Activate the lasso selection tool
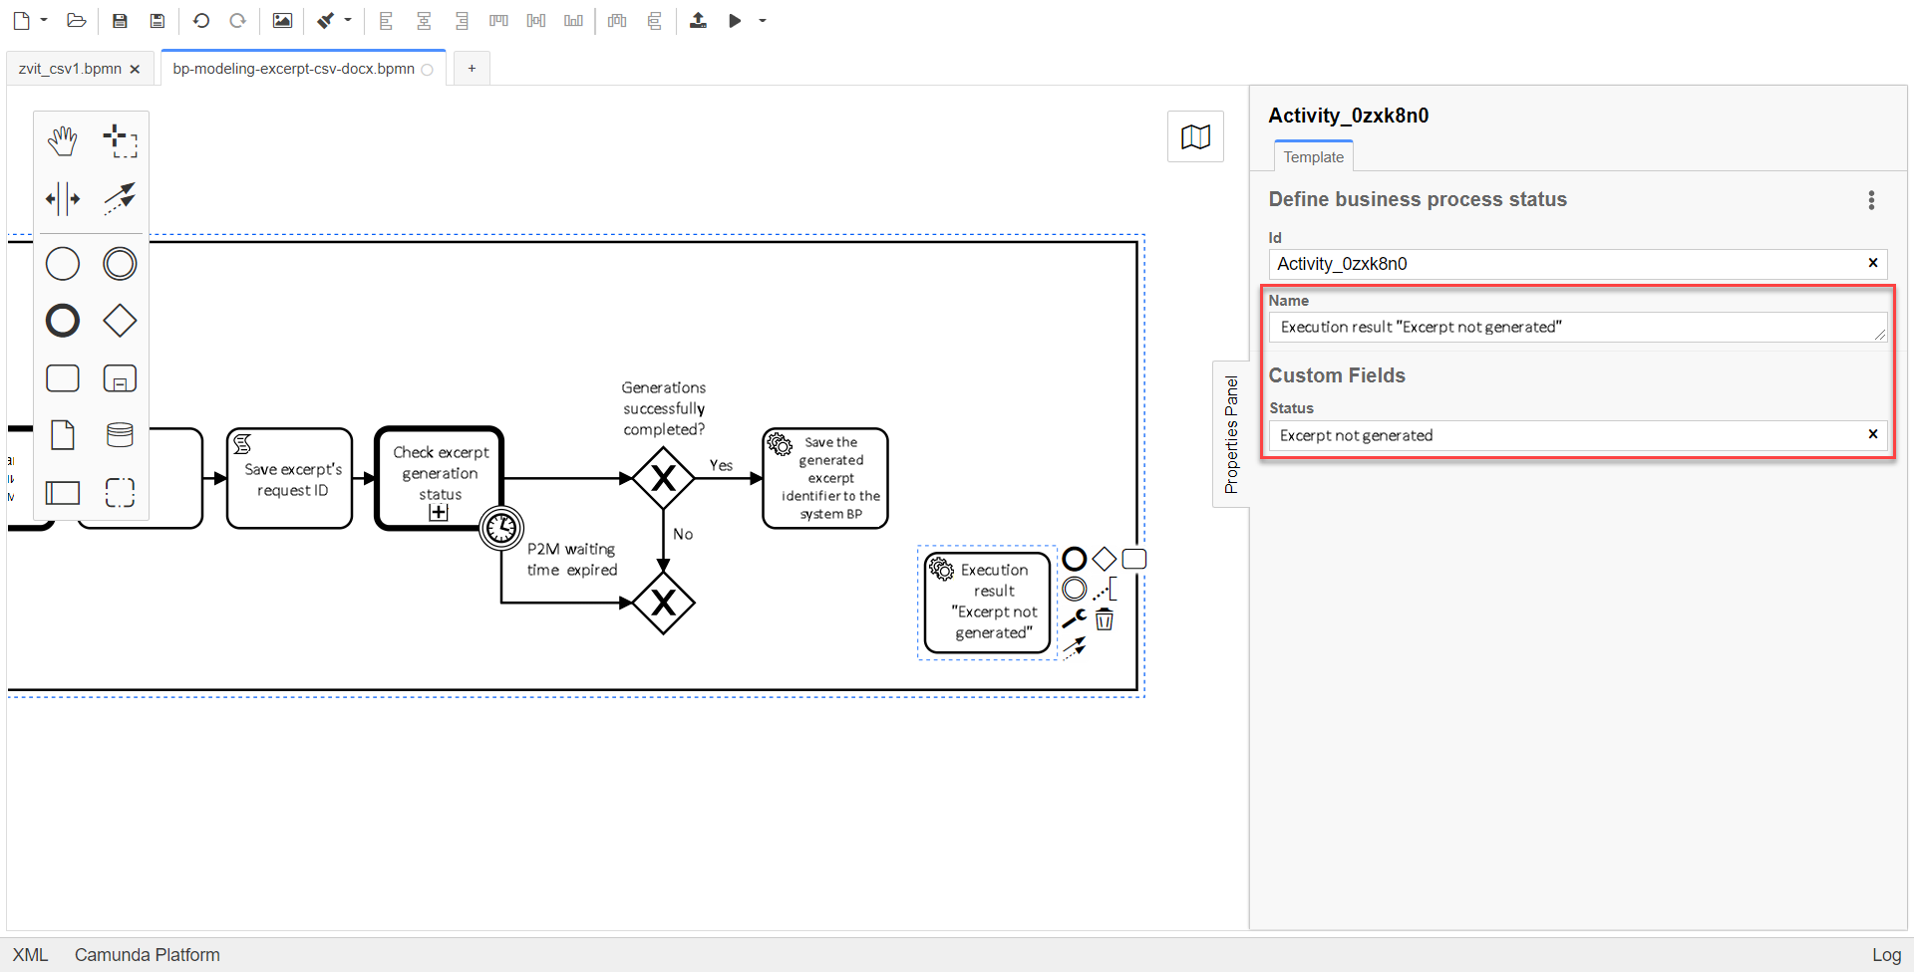Screen dimensions: 1914x972 [120, 141]
